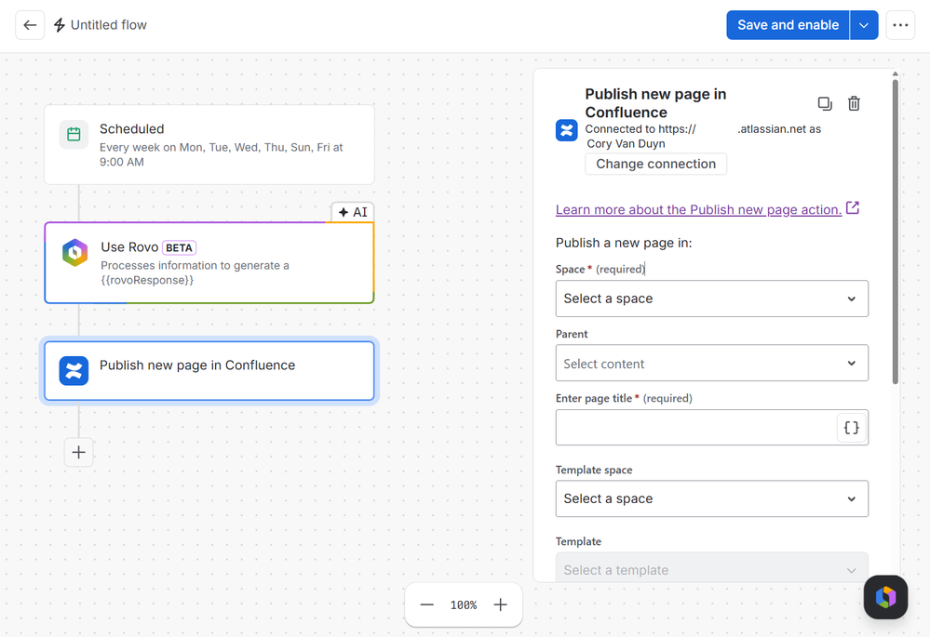Go back using the arrow button

click(30, 25)
